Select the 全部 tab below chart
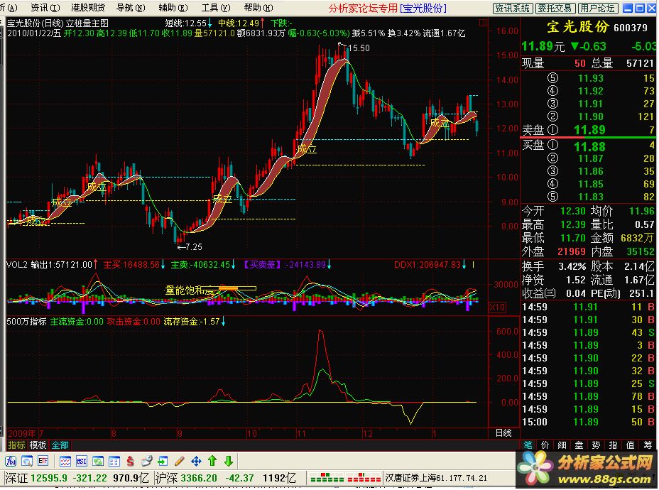Image resolution: width=659 pixels, height=490 pixels. coord(60,445)
